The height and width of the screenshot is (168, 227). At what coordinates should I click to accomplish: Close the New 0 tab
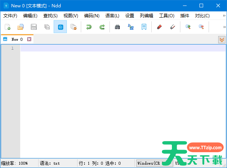tap(29, 39)
